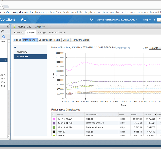Click the navigator scrollbar down arrow
Screen dimensions: 161x149
pos(9,137)
